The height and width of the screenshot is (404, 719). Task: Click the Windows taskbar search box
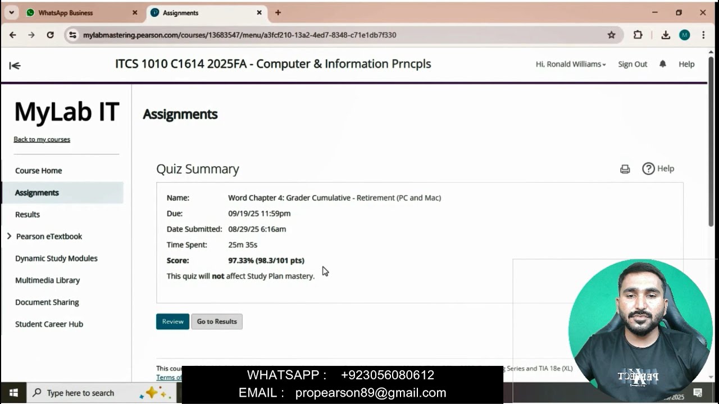(x=101, y=393)
